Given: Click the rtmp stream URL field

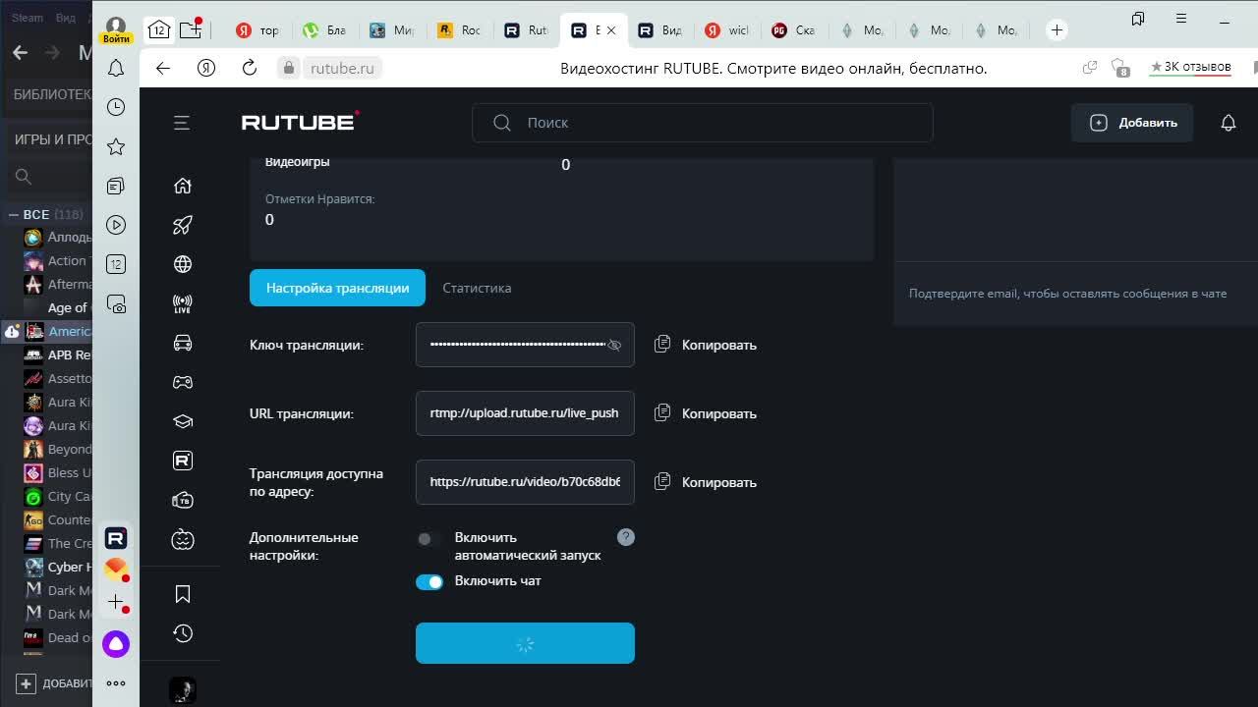Looking at the screenshot, I should (525, 413).
